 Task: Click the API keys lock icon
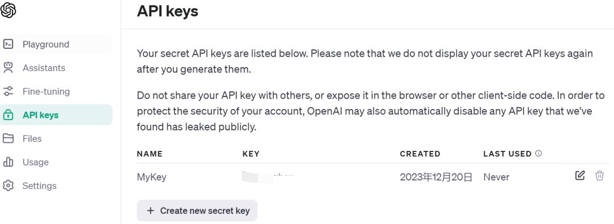click(8, 115)
